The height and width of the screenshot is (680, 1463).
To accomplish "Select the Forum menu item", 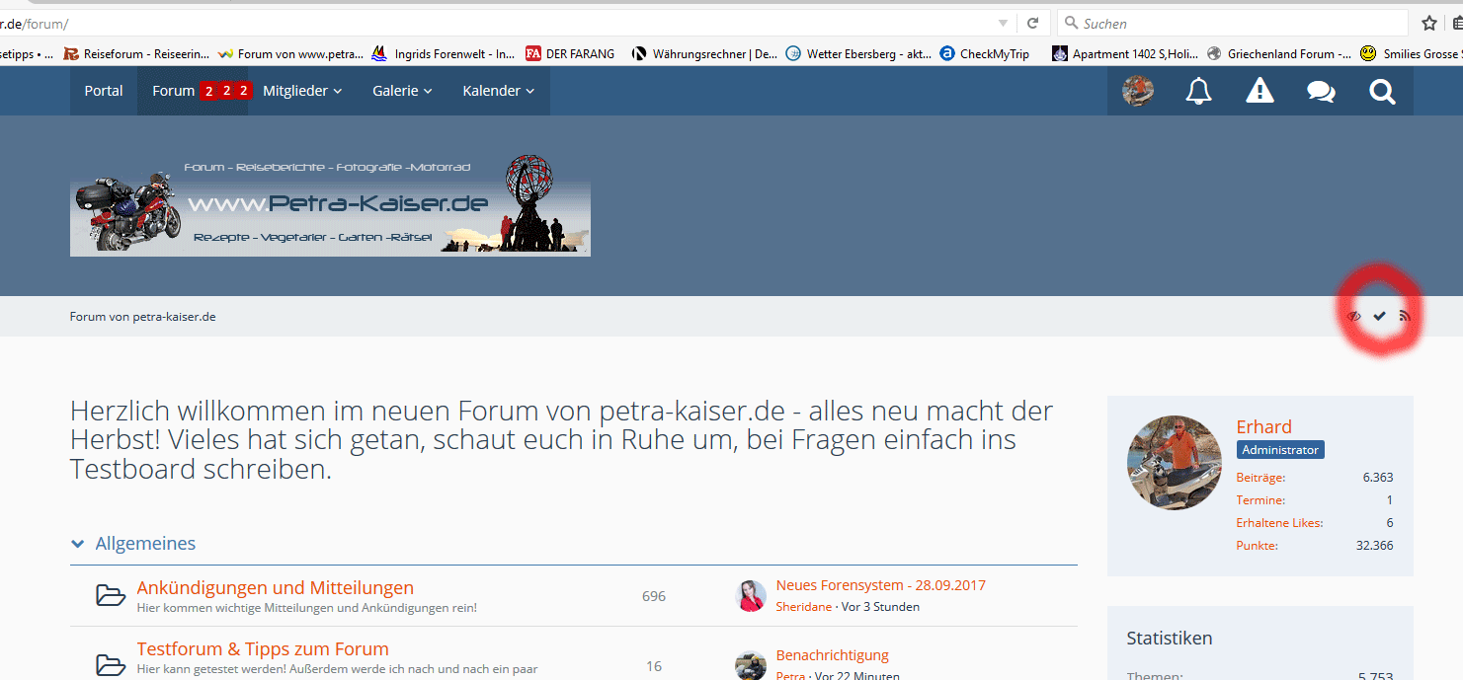I will point(174,91).
